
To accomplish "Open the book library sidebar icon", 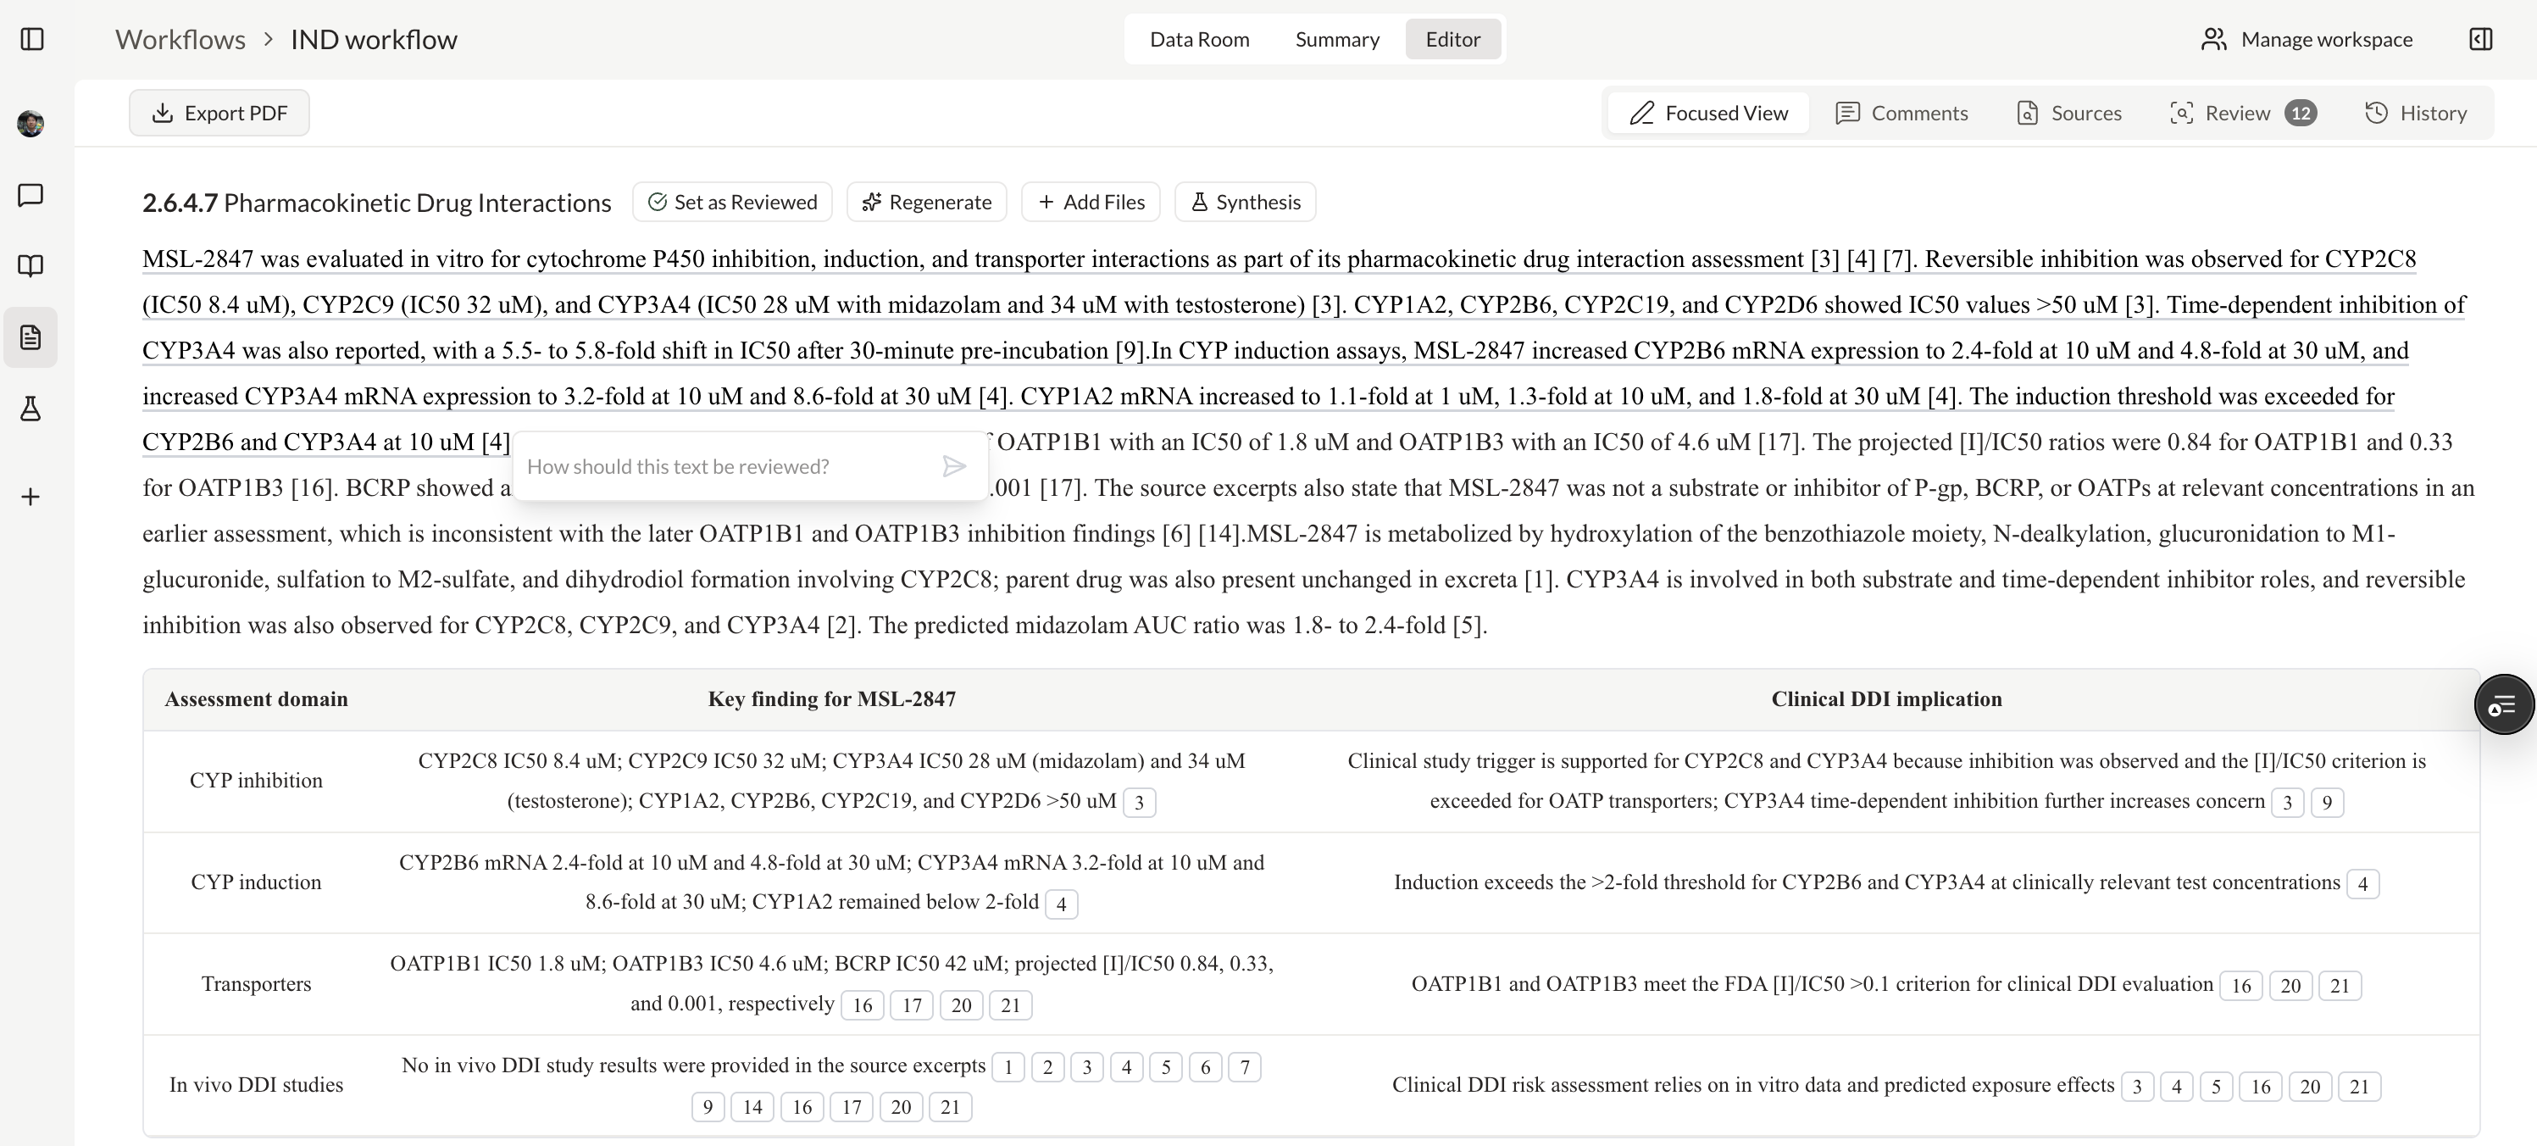I will click(31, 266).
